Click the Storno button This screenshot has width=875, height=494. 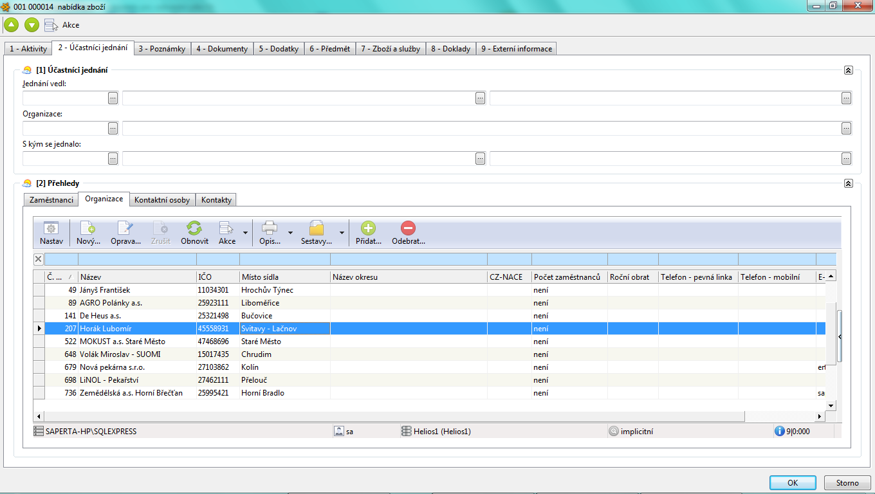tap(847, 483)
